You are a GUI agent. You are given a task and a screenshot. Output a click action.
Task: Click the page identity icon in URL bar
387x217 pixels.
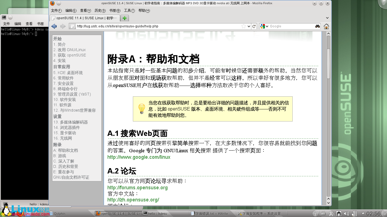73,26
